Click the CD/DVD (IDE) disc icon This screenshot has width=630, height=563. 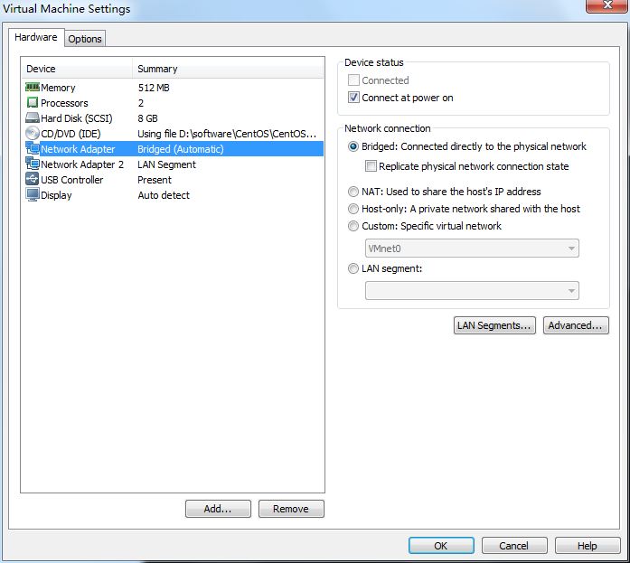(x=33, y=133)
